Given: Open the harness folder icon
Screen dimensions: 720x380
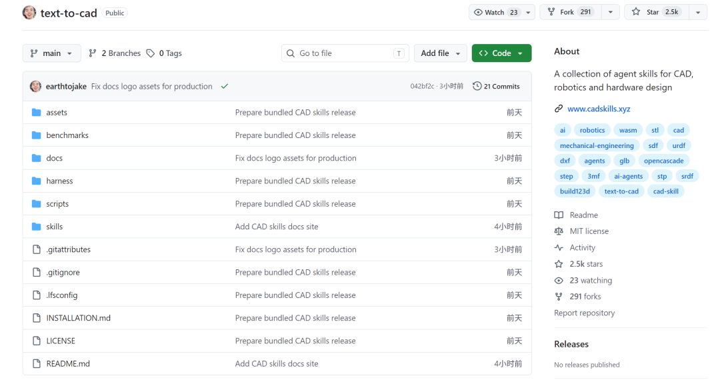Looking at the screenshot, I should click(36, 181).
